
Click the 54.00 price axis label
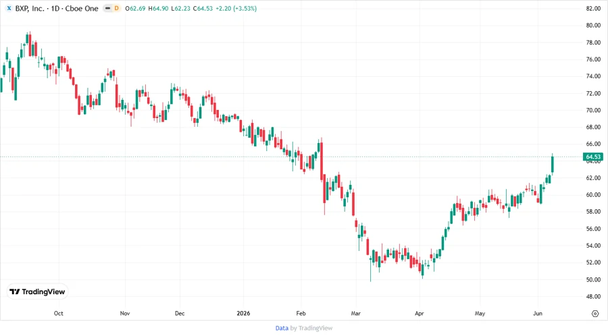593,246
